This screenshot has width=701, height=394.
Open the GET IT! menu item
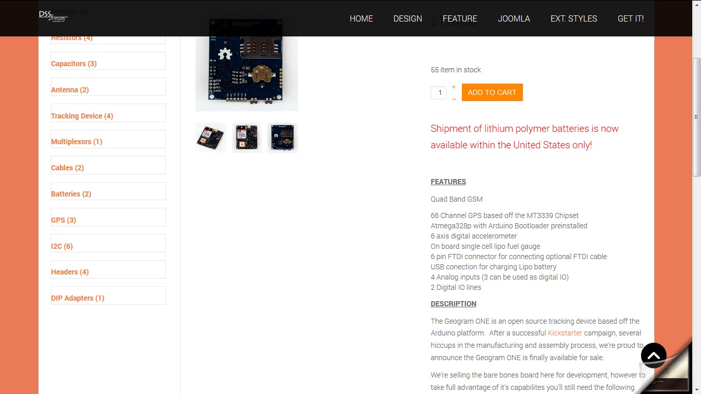pos(631,18)
